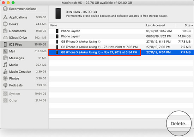Click the window title Macintosh HD text
The image size is (194, 137).
97,3
